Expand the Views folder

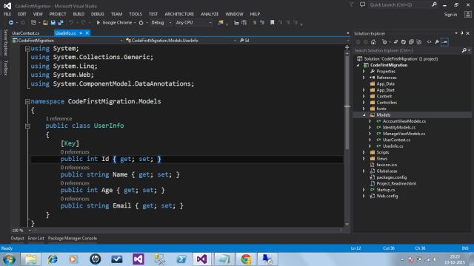(364, 159)
